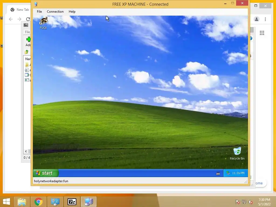This screenshot has height=207, width=276.
Task: Select the raccoon shortcut icon on XP desktop
Action: click(x=43, y=23)
